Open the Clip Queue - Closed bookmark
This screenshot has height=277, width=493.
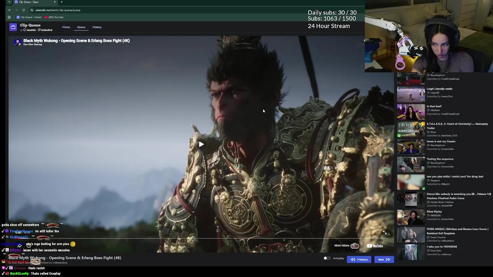point(29,17)
